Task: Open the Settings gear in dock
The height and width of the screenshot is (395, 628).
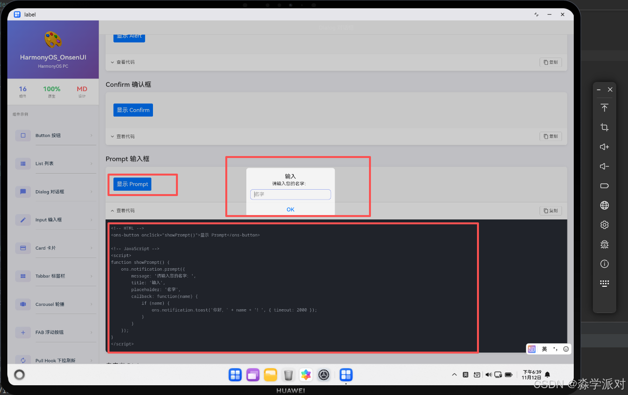Action: (x=324, y=375)
